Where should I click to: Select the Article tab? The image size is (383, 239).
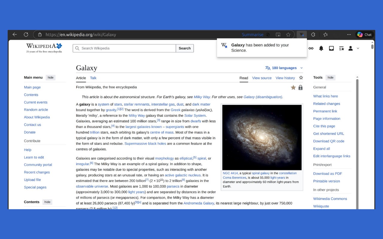(81, 78)
